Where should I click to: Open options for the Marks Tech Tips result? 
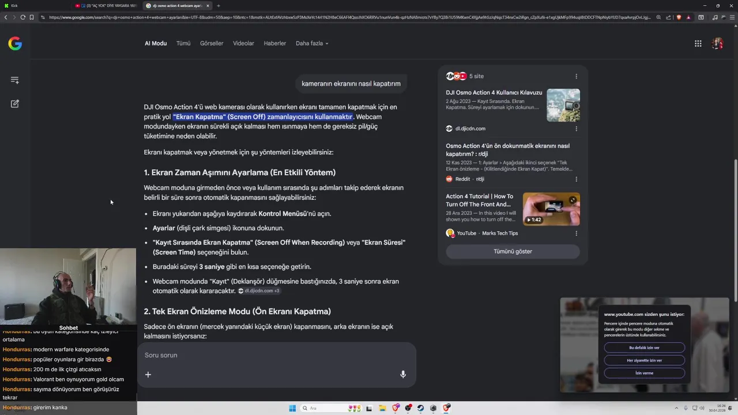576,233
